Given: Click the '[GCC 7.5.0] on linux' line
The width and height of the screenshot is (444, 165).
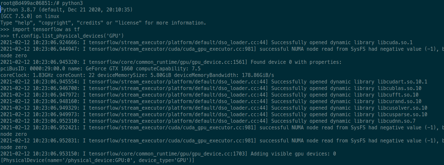Looking at the screenshot, I should pos(30,16).
